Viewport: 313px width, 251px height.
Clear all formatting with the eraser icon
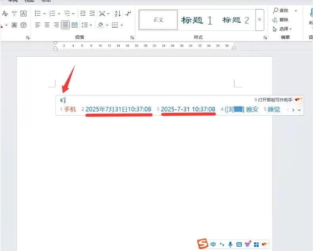tap(5, 13)
